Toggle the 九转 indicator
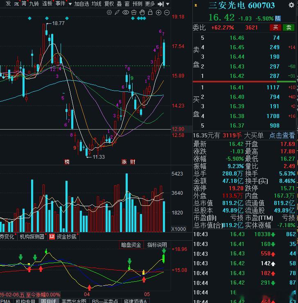Viewport: 298px width, 303px height. [34, 4]
